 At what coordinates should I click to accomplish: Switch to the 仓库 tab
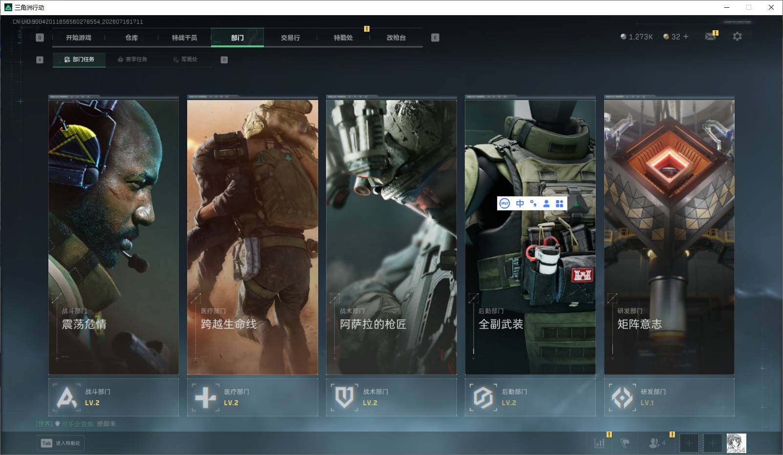pos(131,38)
